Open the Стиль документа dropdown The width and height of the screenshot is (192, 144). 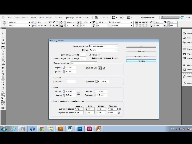pyautogui.click(x=103, y=46)
